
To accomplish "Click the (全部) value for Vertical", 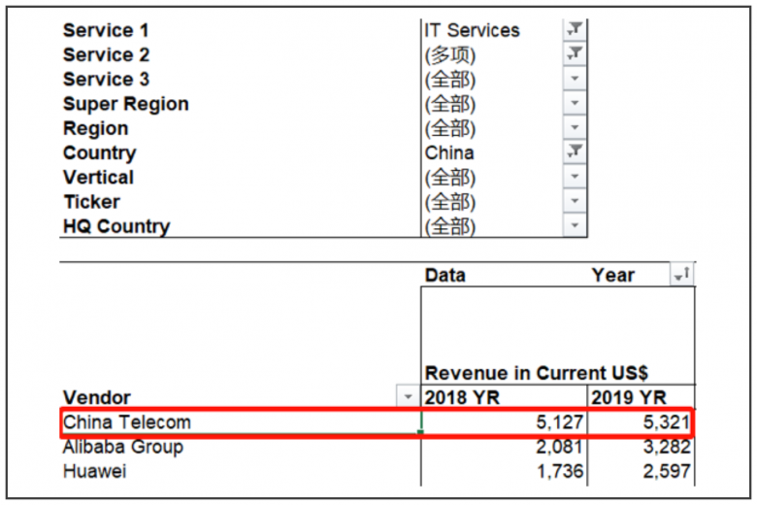I will (x=450, y=178).
